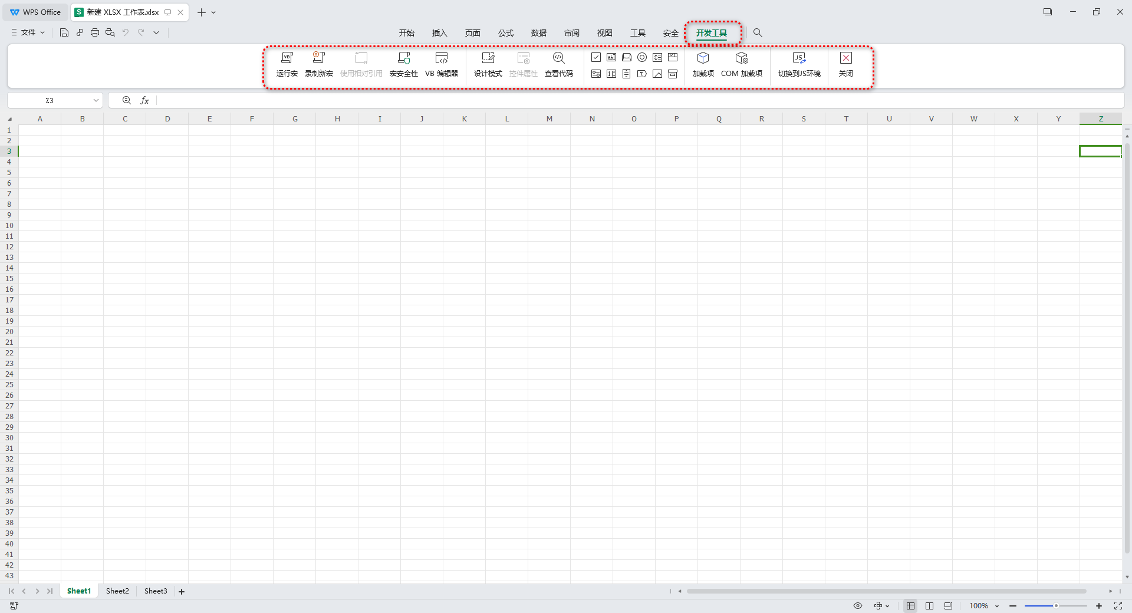The image size is (1132, 613).
Task: Insert checkbox form control from ribbon
Action: (x=596, y=57)
